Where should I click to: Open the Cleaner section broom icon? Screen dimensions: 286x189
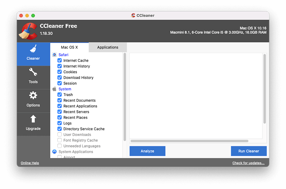33,48
